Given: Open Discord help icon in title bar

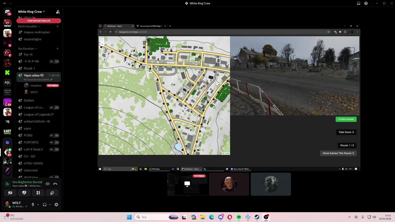Looking at the screenshot, I should (366, 3).
